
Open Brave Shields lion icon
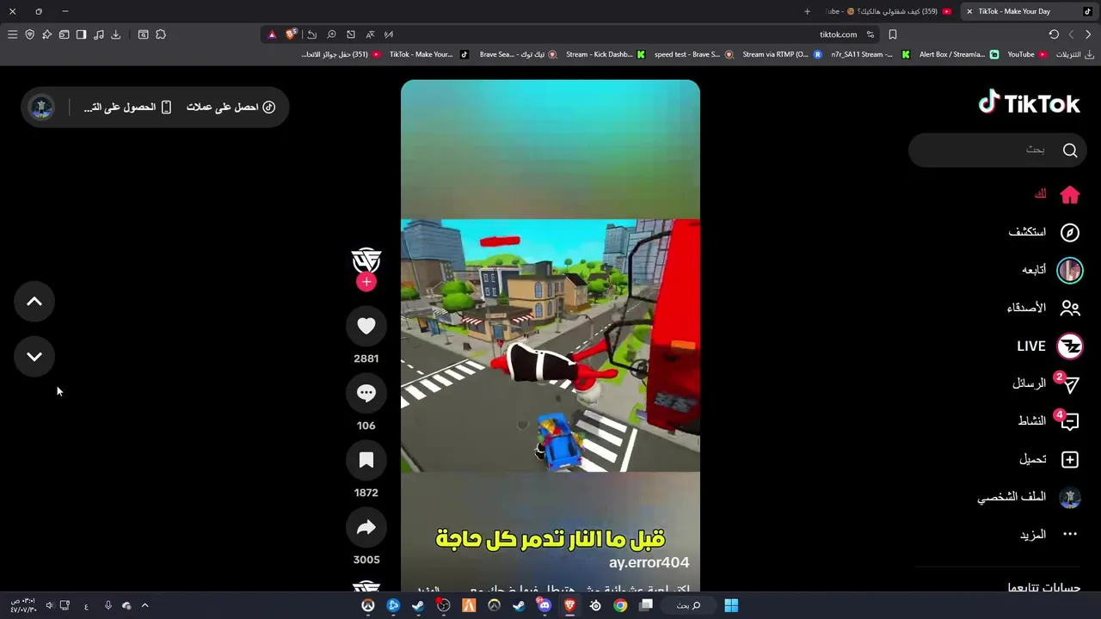(292, 34)
